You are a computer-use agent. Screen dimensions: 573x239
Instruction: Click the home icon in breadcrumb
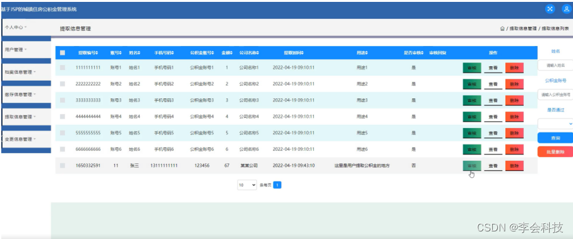502,28
